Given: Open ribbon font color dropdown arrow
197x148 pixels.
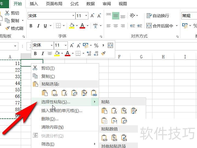Looking at the screenshot, I should tap(88, 26).
